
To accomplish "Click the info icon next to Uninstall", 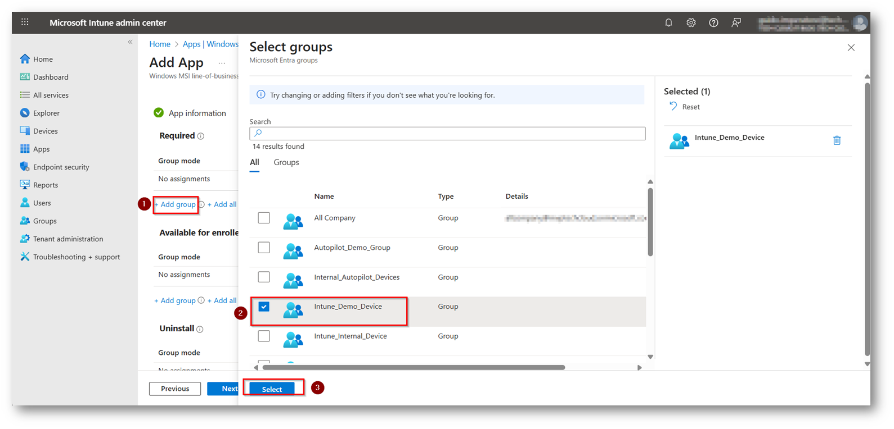I will click(x=200, y=329).
